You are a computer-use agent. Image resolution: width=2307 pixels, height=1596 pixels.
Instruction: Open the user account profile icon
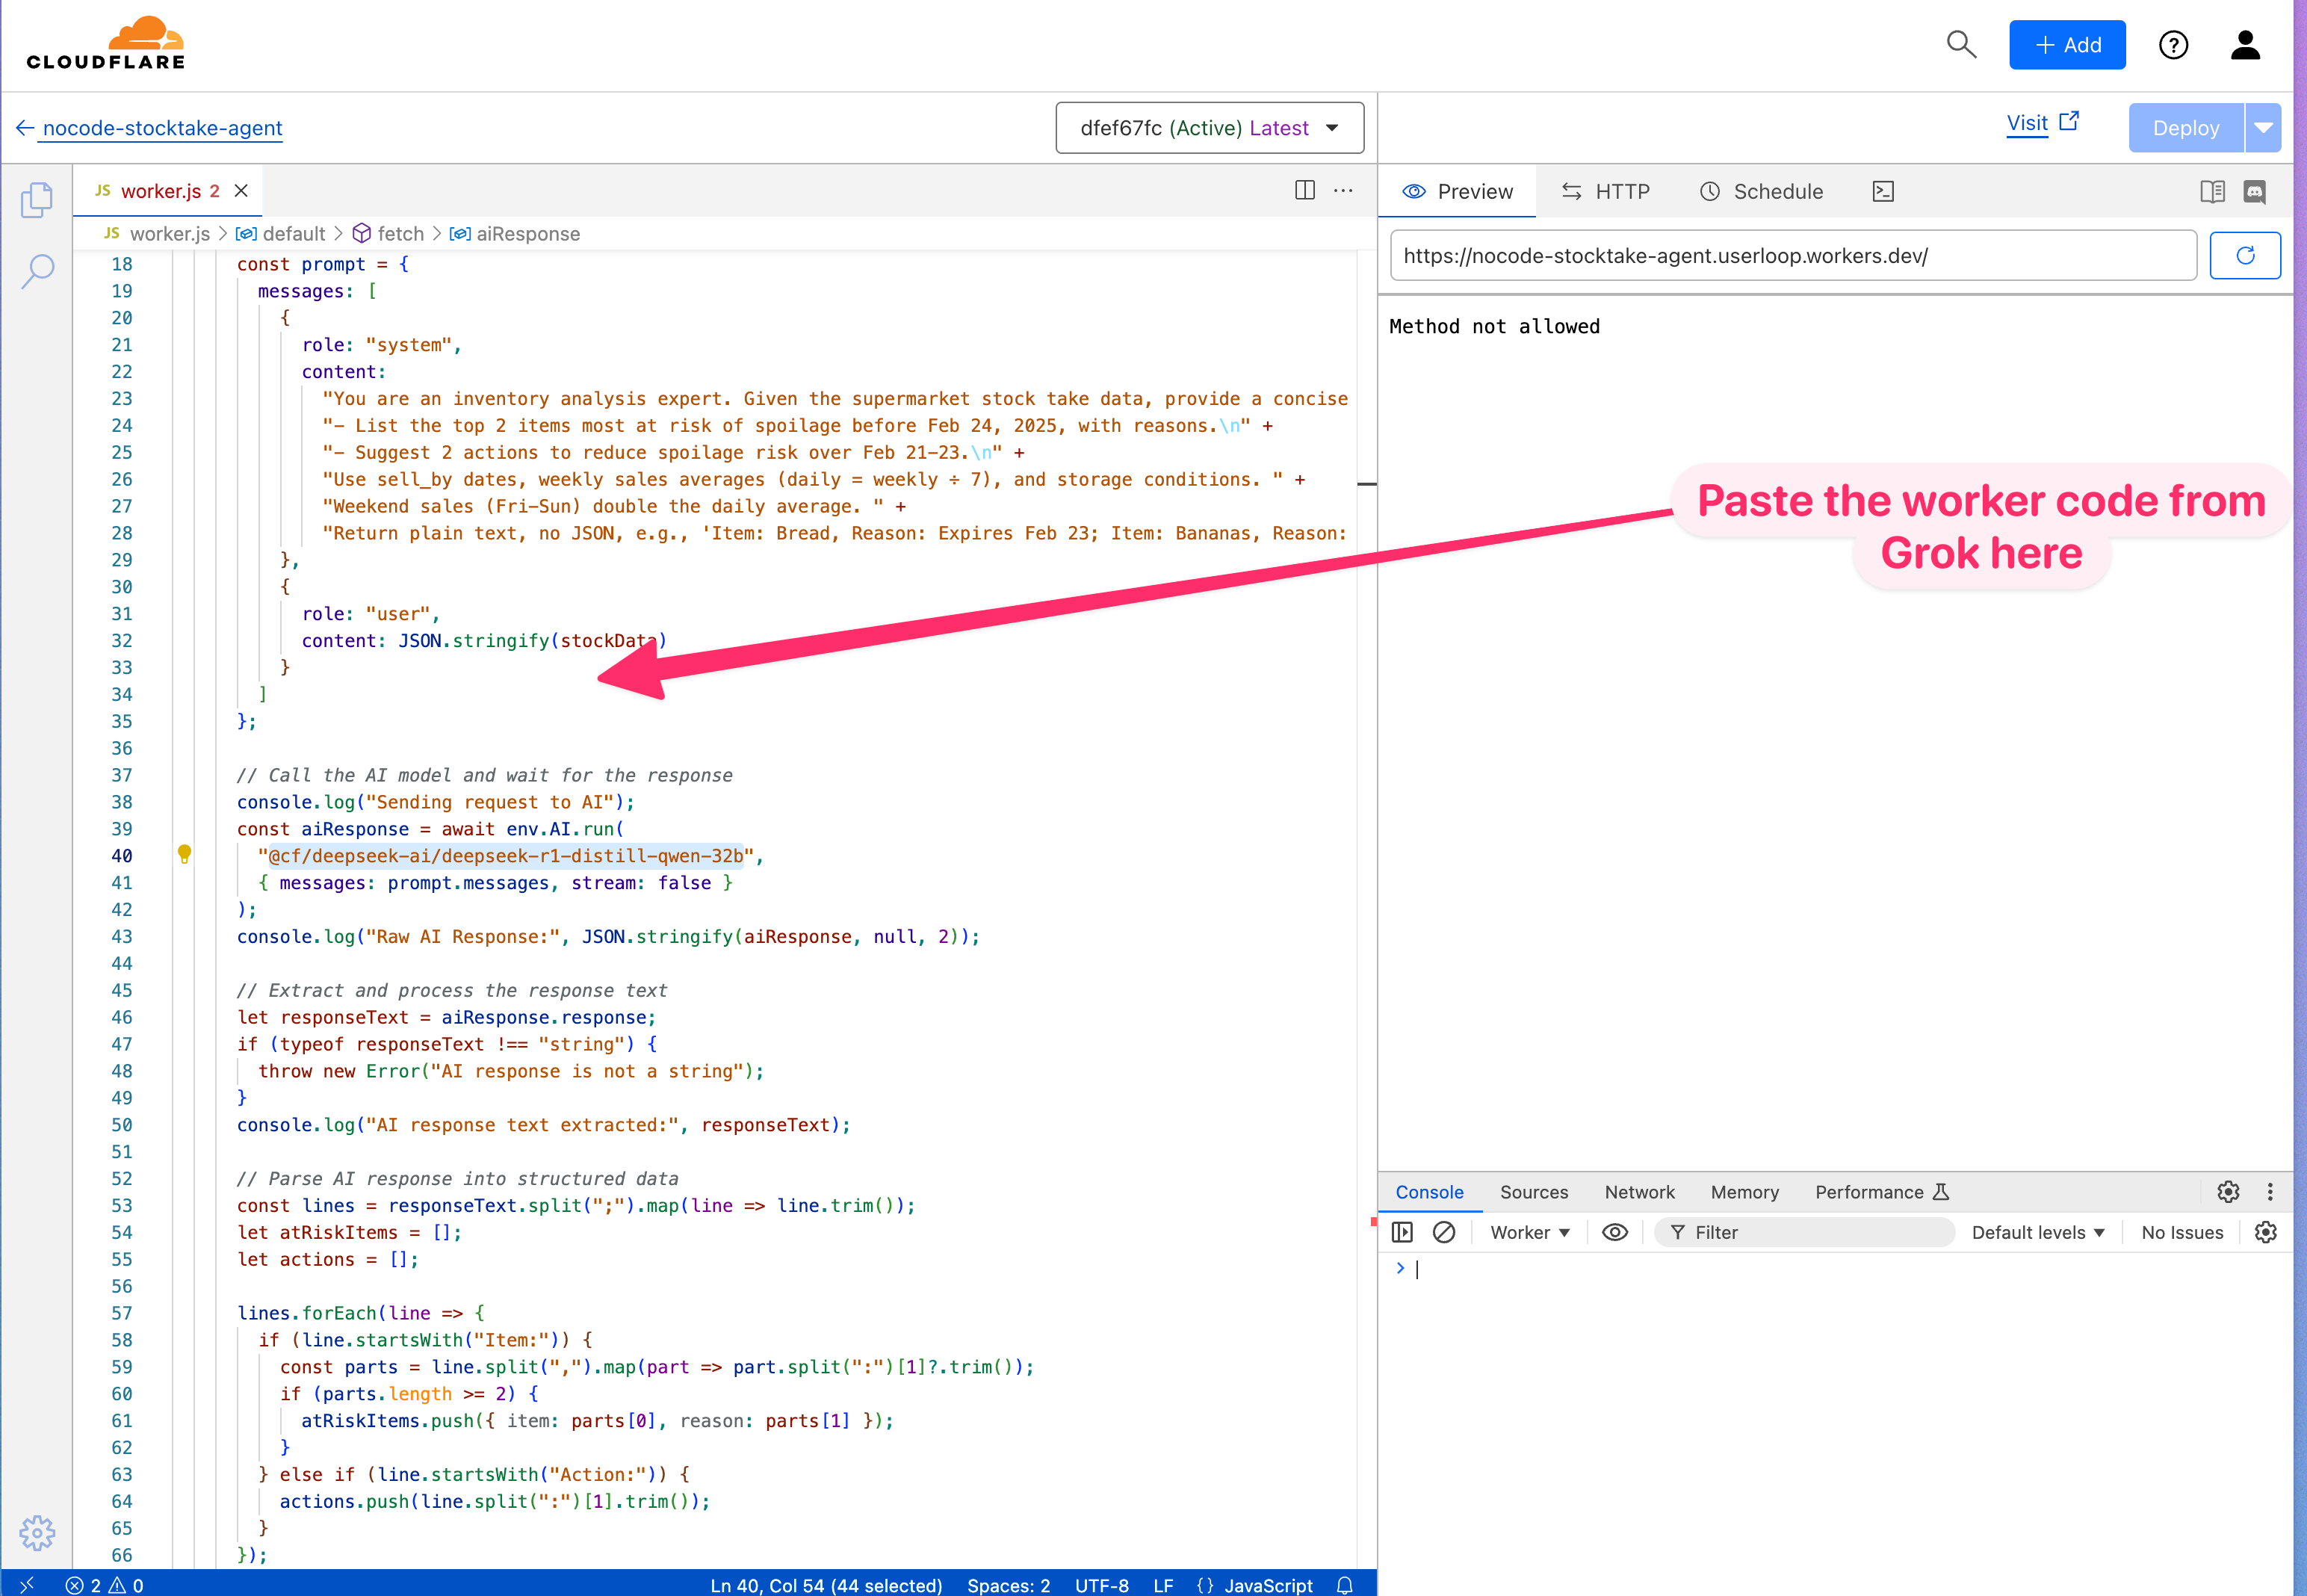coord(2245,45)
